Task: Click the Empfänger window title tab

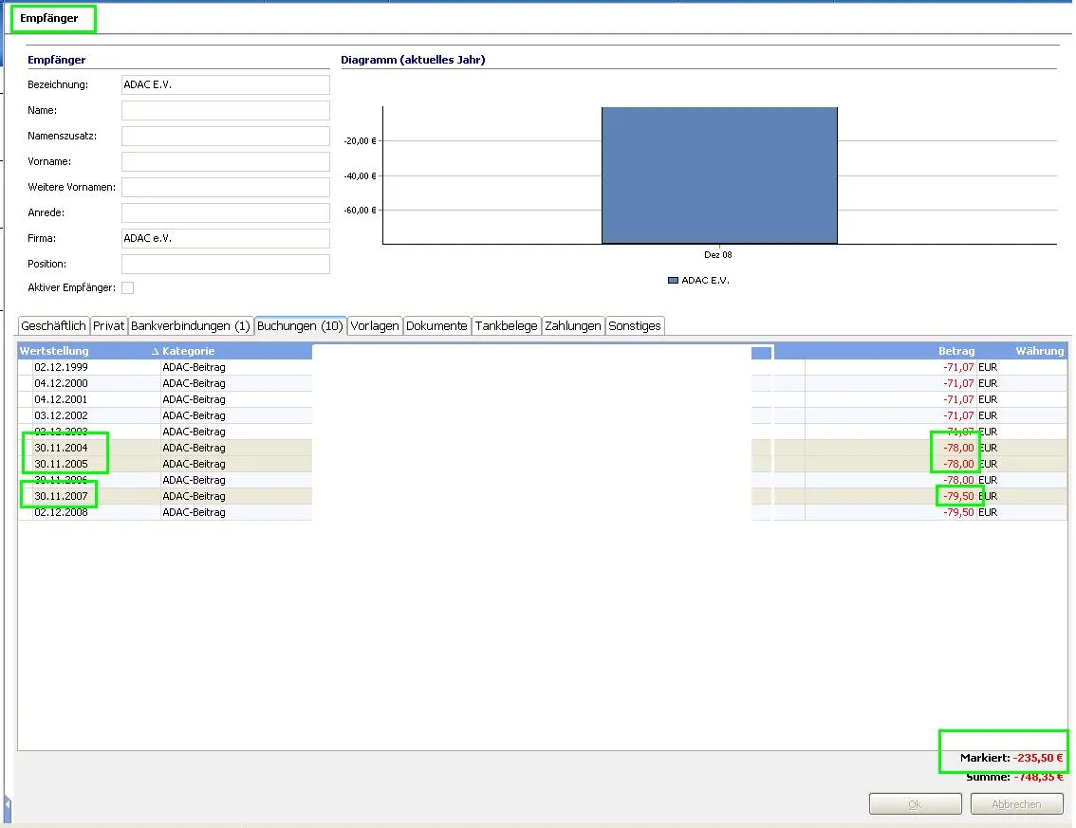Action: (x=49, y=18)
